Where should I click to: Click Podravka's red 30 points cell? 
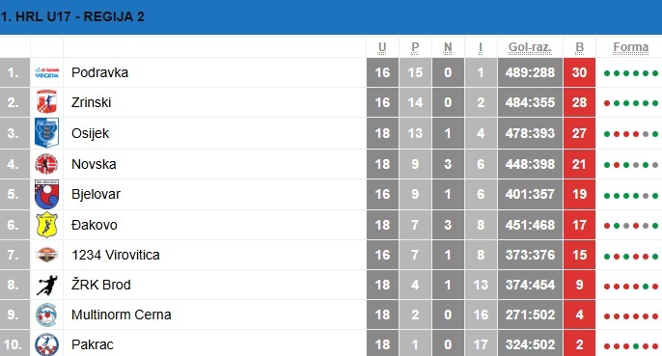point(579,72)
